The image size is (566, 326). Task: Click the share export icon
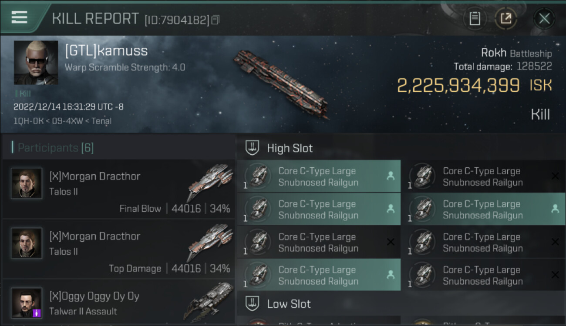(505, 19)
